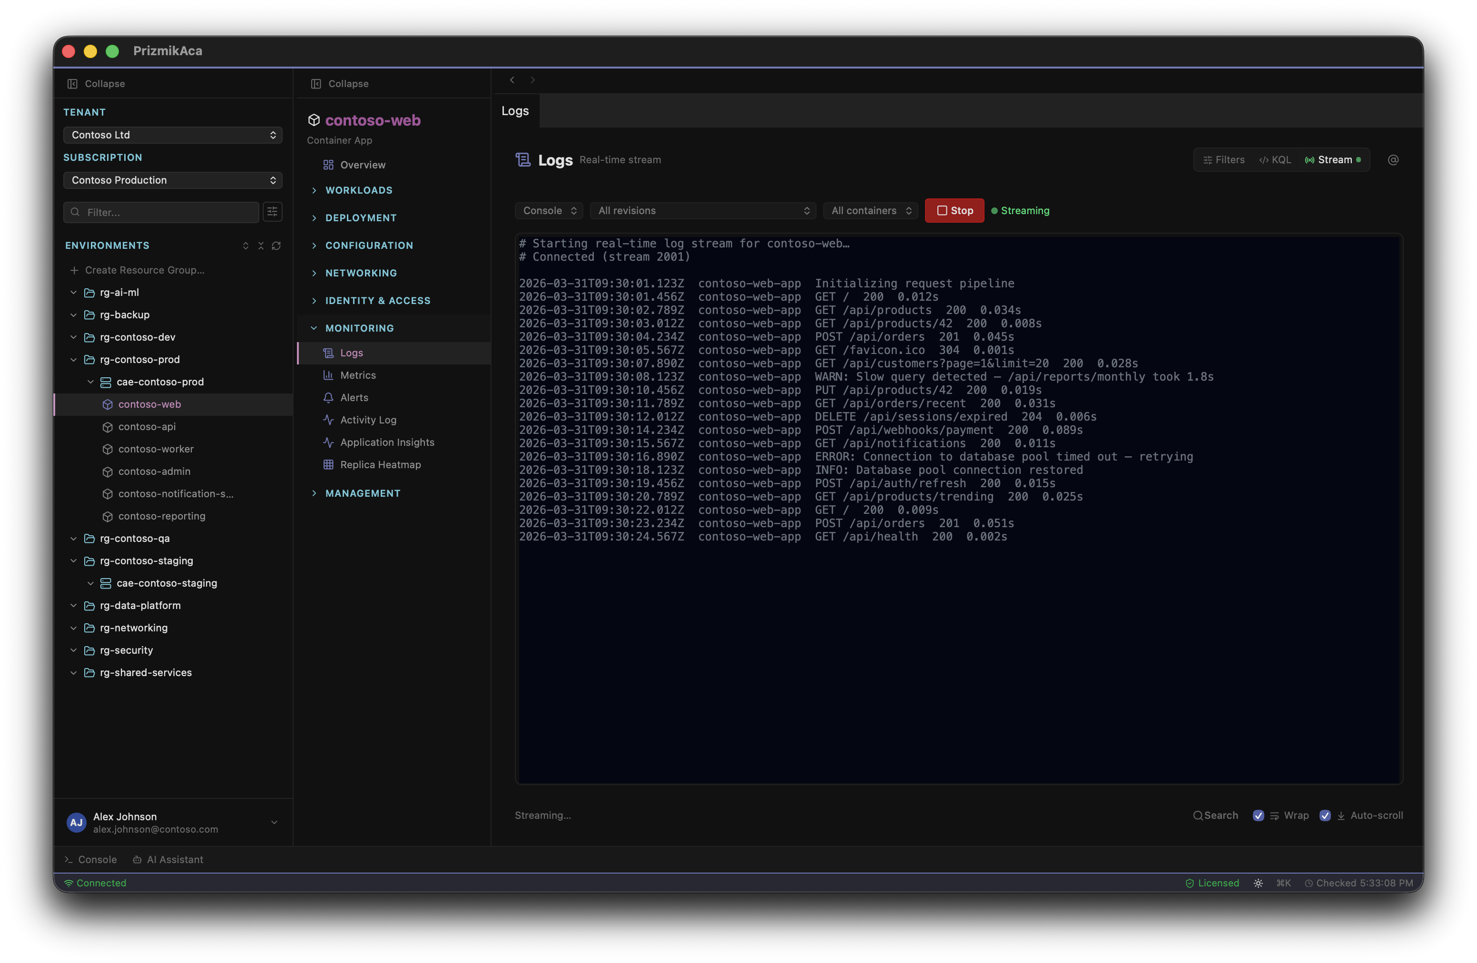The width and height of the screenshot is (1477, 963).
Task: Collapse all environments with the X icon
Action: [x=261, y=246]
